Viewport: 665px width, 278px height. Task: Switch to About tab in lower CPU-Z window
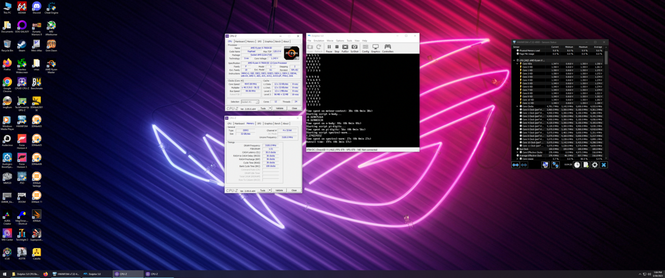(286, 124)
